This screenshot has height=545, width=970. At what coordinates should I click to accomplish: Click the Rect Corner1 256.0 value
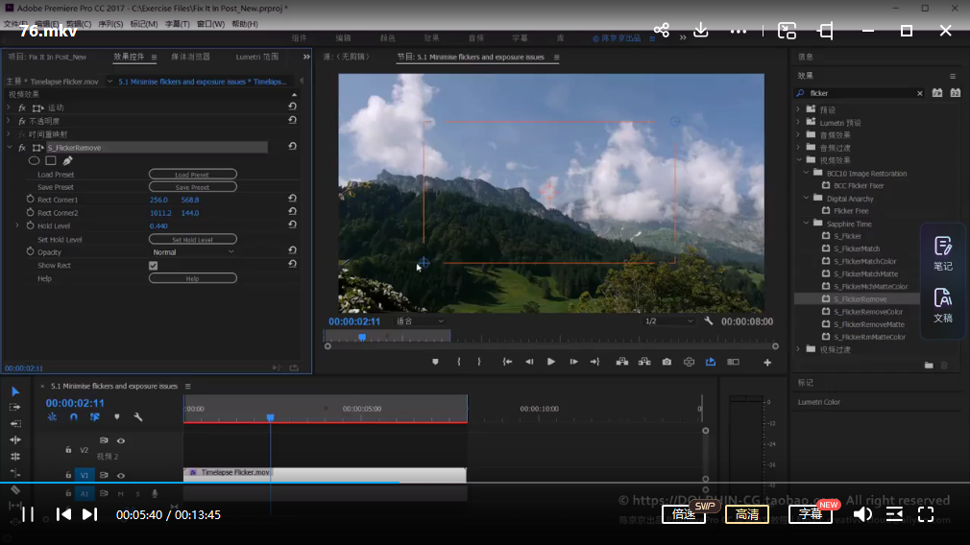pos(158,200)
